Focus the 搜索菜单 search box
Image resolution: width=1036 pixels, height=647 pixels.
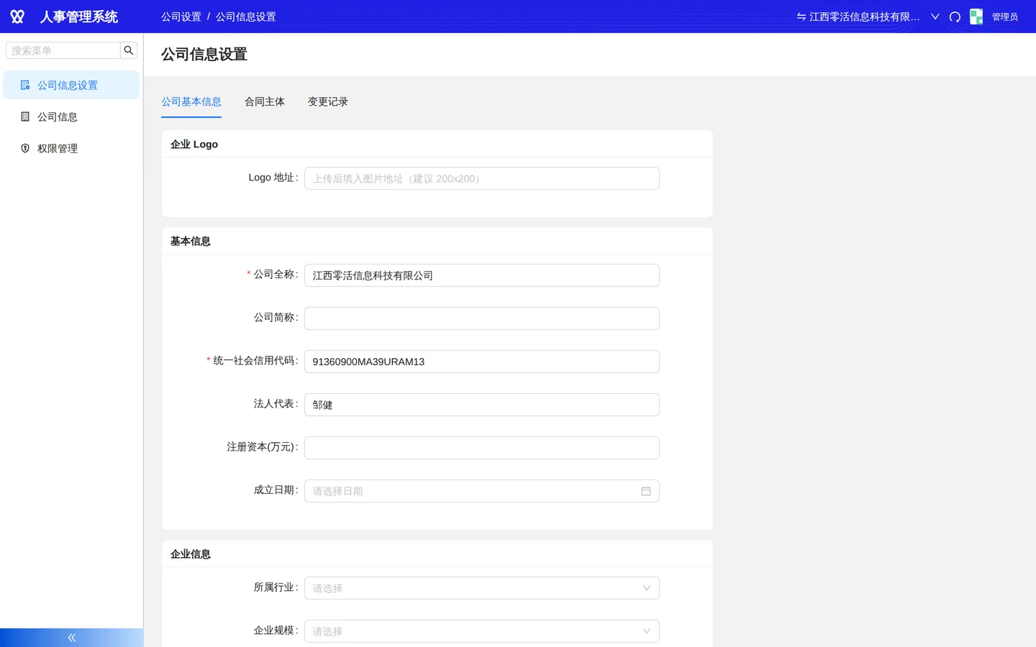63,50
